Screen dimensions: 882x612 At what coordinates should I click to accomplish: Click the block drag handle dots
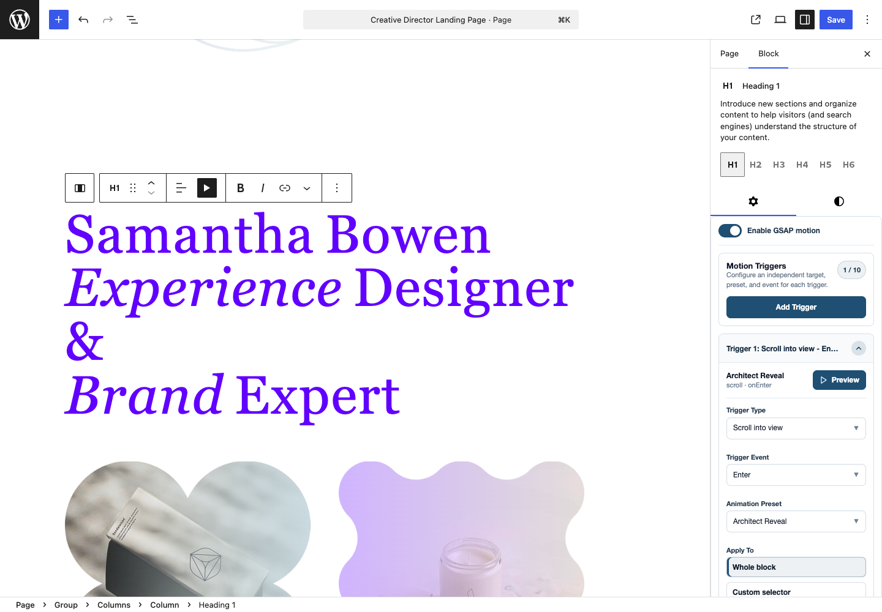[x=133, y=188]
